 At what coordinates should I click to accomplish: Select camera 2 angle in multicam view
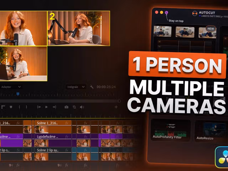[79, 28]
